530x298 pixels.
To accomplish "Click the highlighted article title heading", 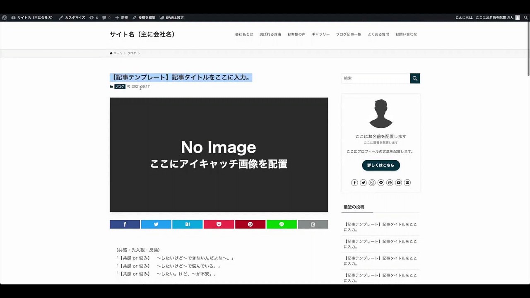I will click(181, 77).
